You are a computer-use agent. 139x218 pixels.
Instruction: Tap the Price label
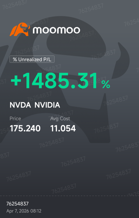15,118
